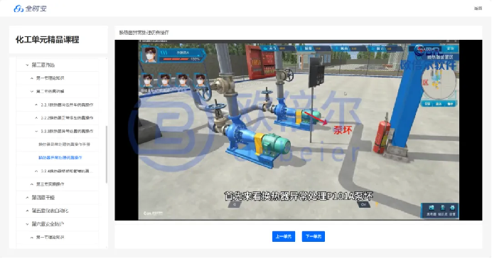Click the middle button below the minimap
492x259 pixels.
click(439, 104)
